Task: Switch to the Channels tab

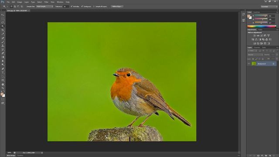Action: 257,48
